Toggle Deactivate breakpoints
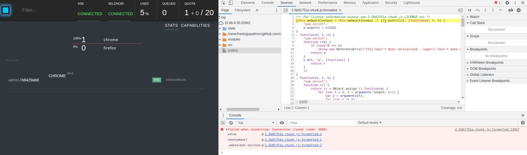The image size is (527, 155). tap(511, 10)
